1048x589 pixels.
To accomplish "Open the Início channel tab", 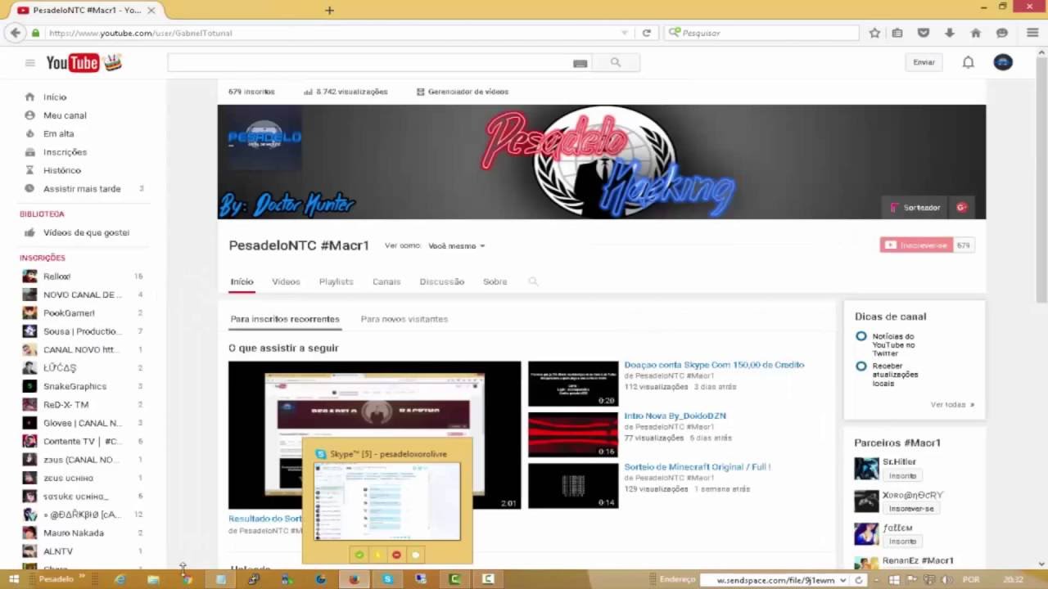I will click(242, 281).
